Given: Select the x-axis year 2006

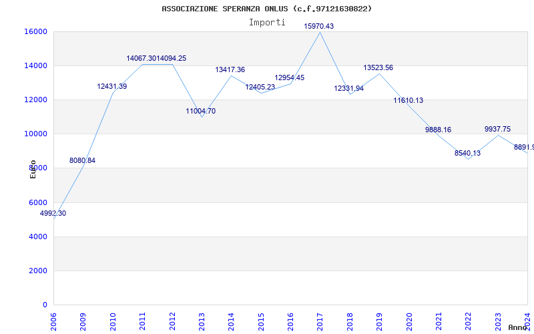Looking at the screenshot, I should 53,322.
